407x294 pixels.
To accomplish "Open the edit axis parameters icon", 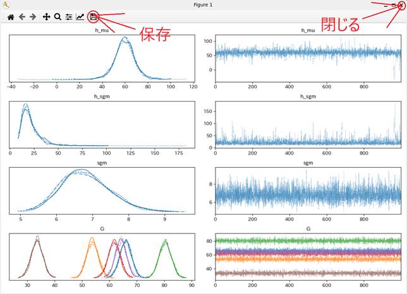I will pos(80,18).
